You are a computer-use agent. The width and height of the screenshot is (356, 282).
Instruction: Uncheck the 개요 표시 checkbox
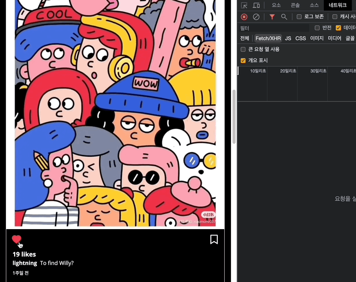click(x=243, y=61)
